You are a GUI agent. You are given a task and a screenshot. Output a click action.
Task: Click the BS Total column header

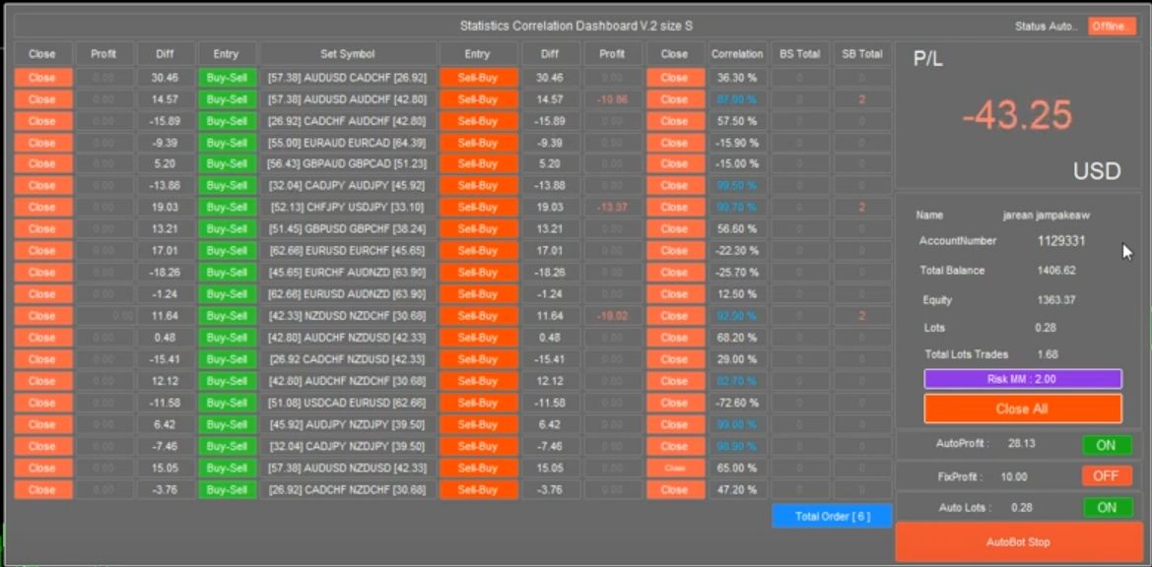click(x=799, y=53)
